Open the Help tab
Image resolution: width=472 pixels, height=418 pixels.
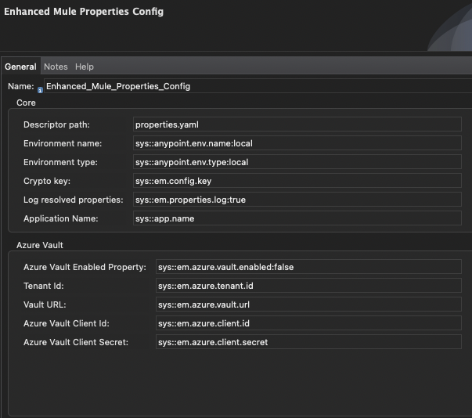pos(85,67)
